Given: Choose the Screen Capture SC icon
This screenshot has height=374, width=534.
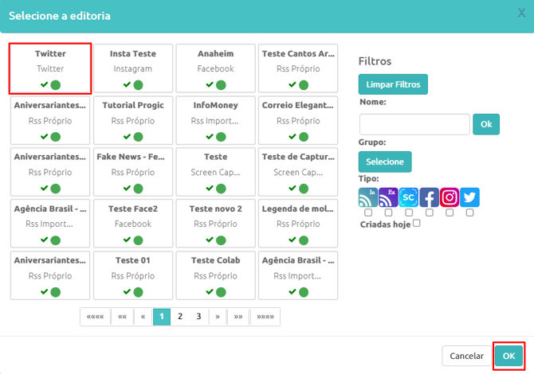Looking at the screenshot, I should (x=409, y=197).
